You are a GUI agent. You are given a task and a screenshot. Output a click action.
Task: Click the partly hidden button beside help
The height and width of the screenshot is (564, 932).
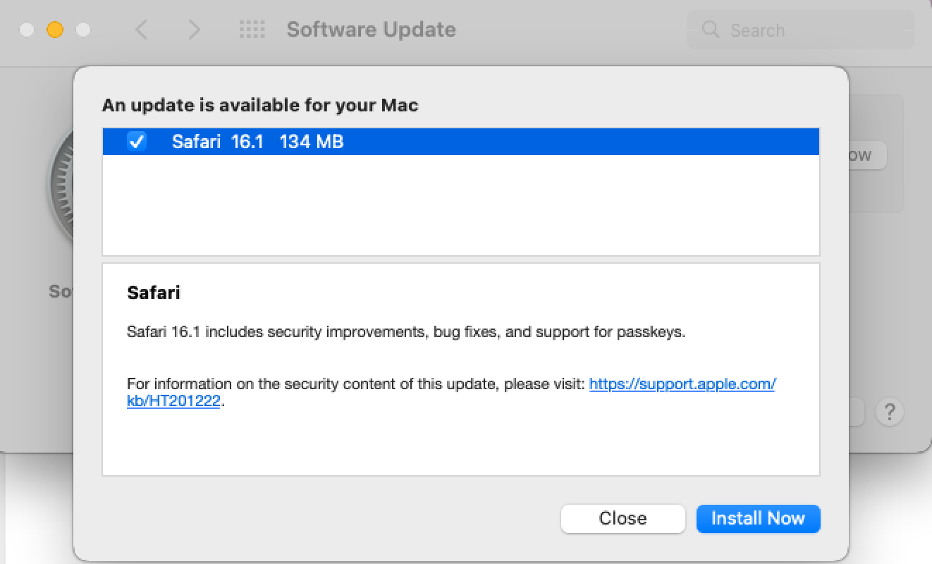[x=857, y=412]
